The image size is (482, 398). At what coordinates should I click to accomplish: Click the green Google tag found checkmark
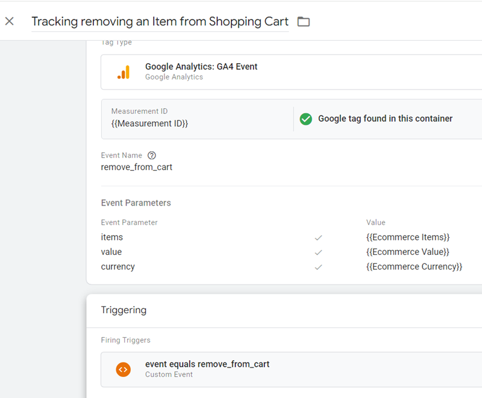coord(306,119)
